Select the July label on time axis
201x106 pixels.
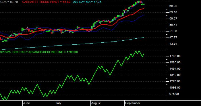click(58, 103)
